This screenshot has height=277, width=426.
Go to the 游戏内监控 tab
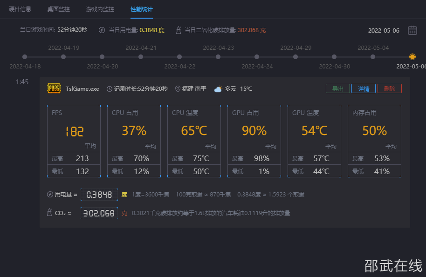[100, 9]
